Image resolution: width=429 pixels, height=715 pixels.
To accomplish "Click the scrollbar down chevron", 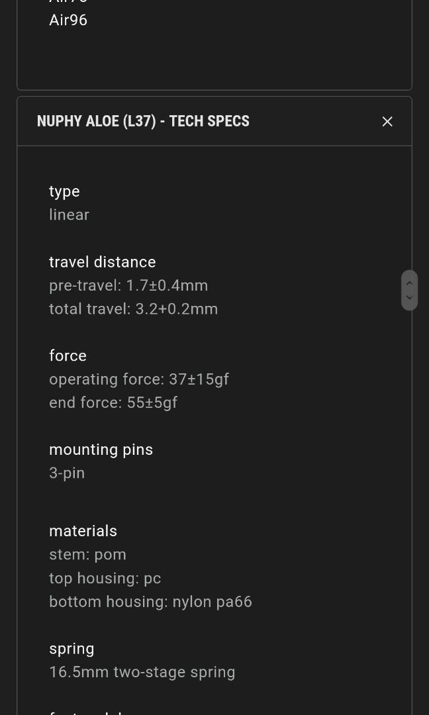I will pos(409,298).
